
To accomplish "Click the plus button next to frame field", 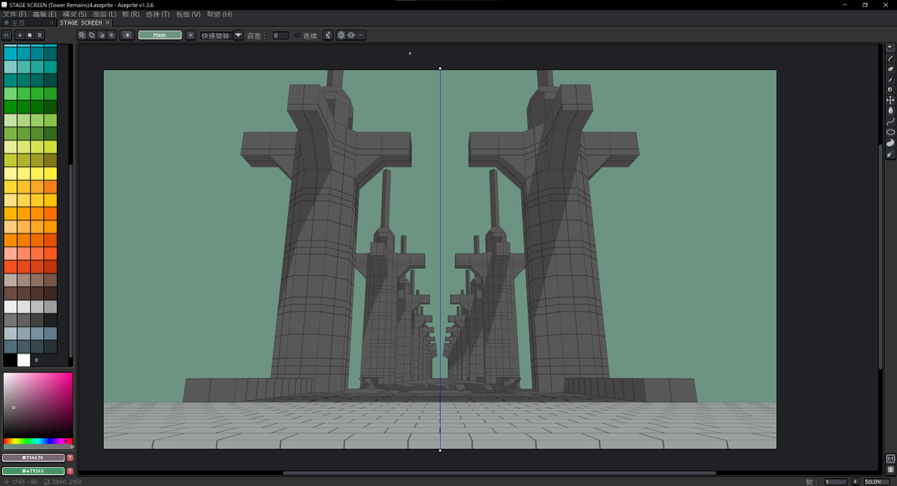I will click(855, 482).
